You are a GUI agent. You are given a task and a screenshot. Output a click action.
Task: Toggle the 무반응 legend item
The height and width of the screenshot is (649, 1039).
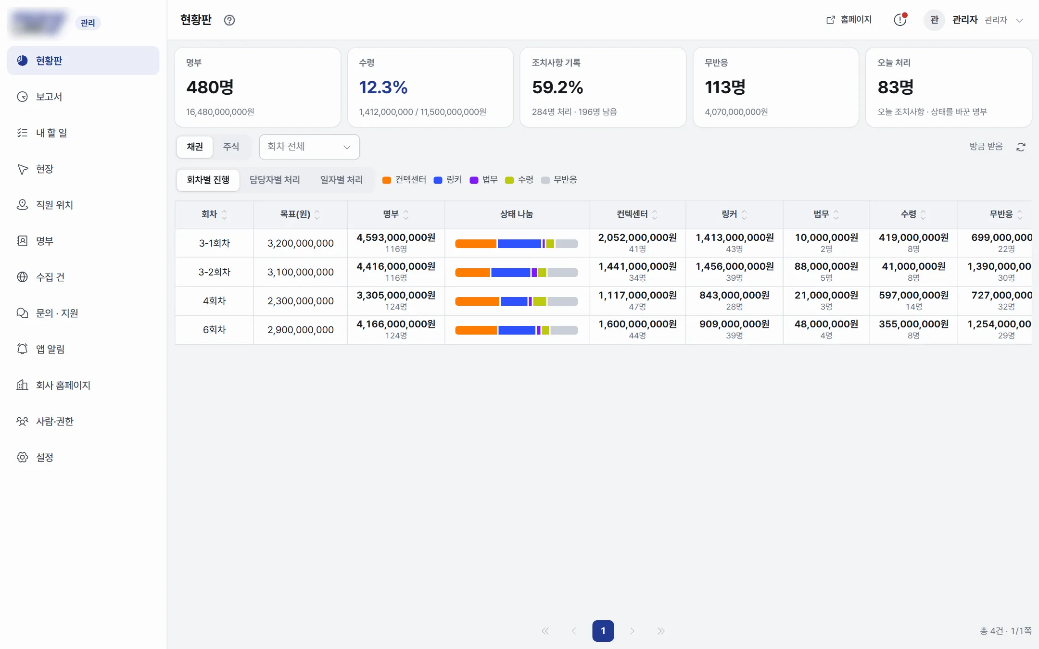click(559, 180)
